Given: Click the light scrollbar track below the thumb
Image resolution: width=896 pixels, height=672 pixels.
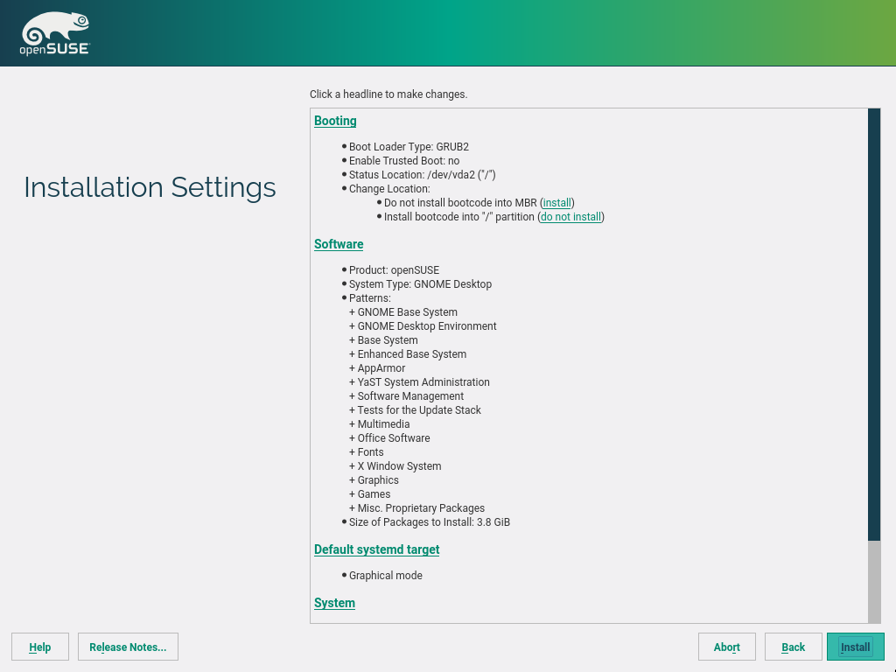Looking at the screenshot, I should pos(873,581).
